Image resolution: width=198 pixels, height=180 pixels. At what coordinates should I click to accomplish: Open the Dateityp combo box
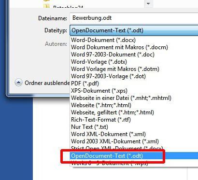134,30
